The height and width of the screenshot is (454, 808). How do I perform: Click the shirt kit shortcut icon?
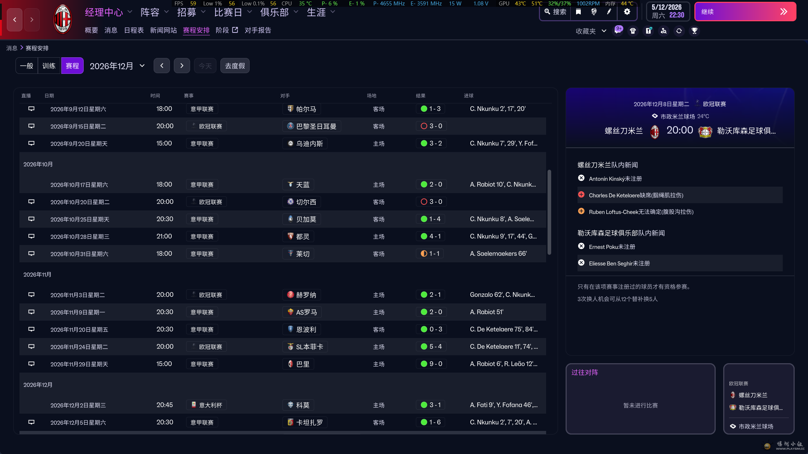[x=633, y=31]
